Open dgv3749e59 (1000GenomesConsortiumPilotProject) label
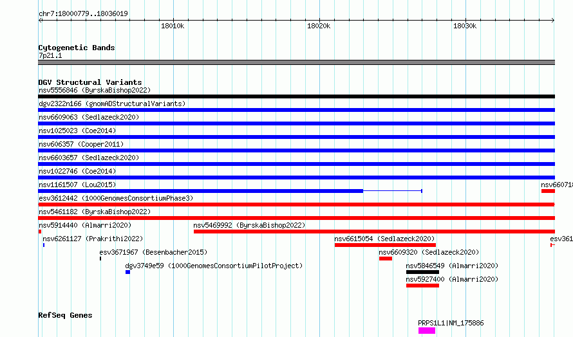 coord(214,266)
